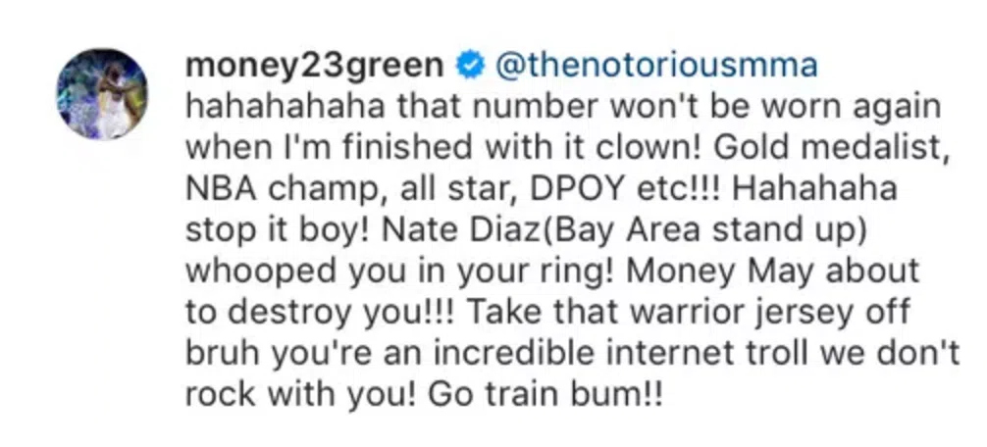Click the blue verified badge icon
987x447 pixels.
coord(473,66)
